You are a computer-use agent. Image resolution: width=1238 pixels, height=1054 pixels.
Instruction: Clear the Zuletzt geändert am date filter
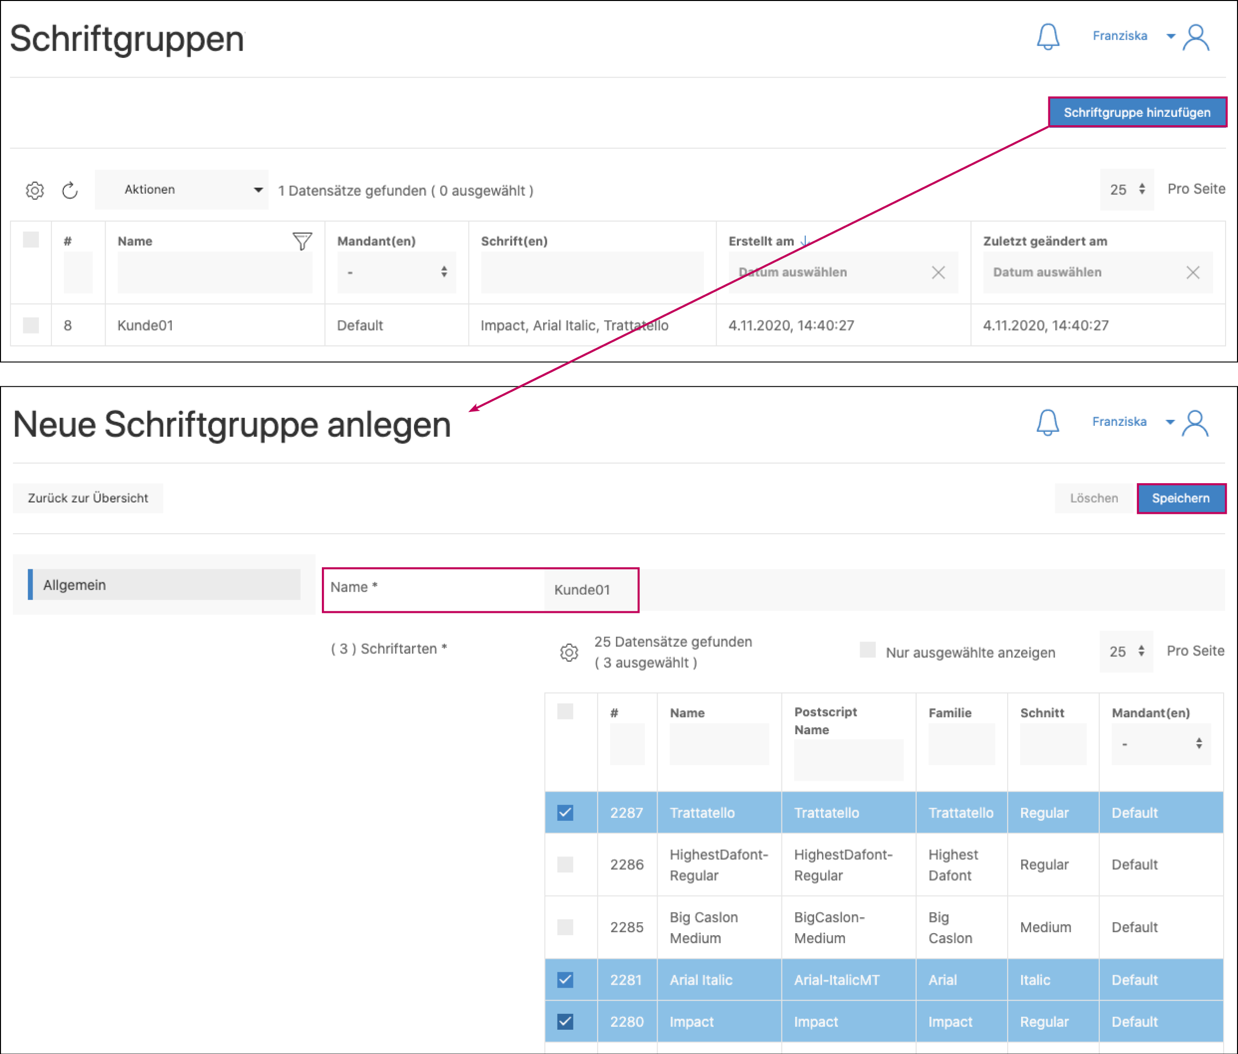1192,273
